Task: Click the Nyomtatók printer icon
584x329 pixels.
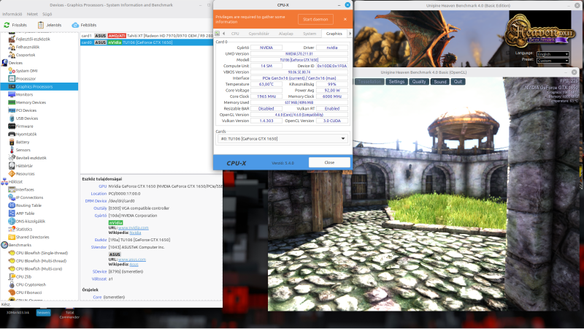Action: click(12, 134)
